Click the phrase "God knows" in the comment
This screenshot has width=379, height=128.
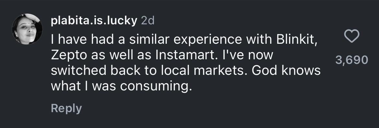pyautogui.click(x=286, y=71)
